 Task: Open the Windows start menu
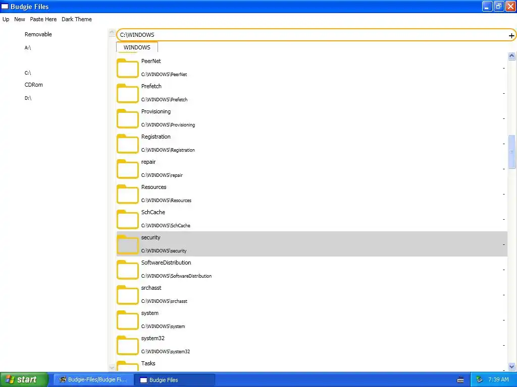[24, 380]
